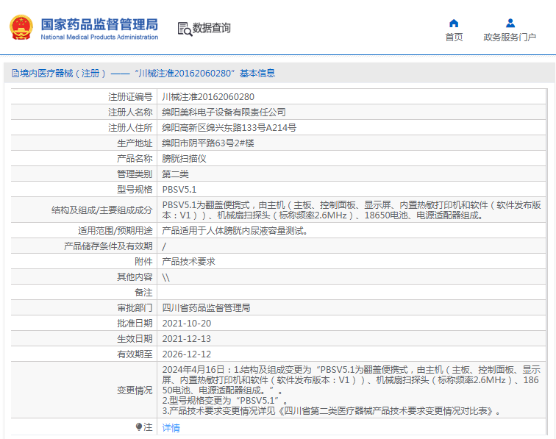Select 产品适用于人体膀胱内尿液容量测试 text

click(x=235, y=231)
